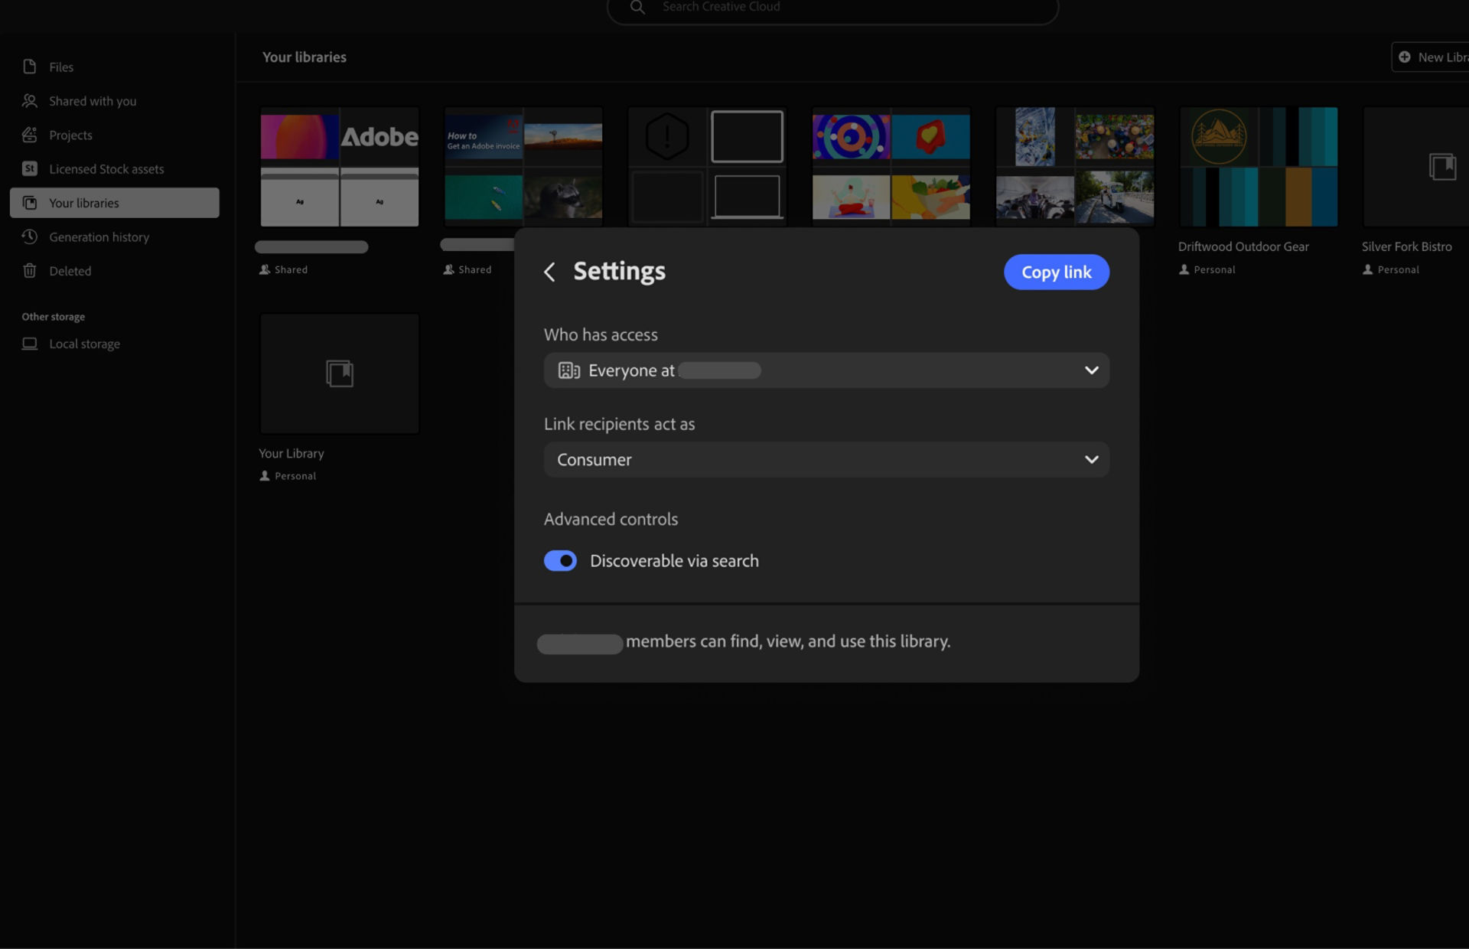Screen dimensions: 1469x949
Task: Click the 'Other storage' sidebar heading
Action: (53, 316)
